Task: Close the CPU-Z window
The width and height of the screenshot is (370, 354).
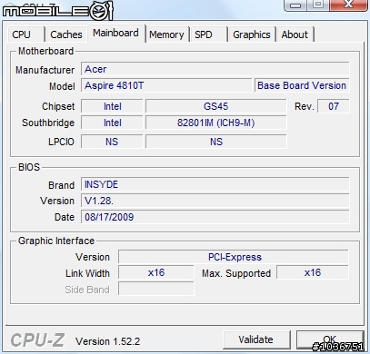Action: [x=348, y=5]
